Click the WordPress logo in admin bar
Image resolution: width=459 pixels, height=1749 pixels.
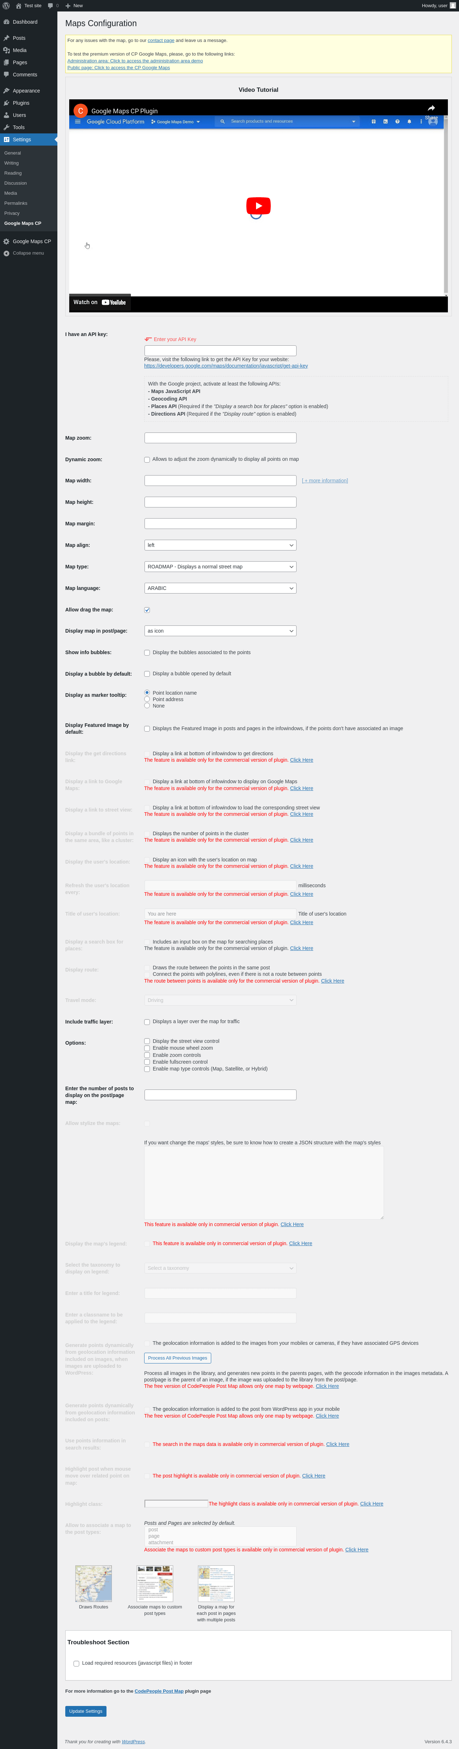pos(6,5)
